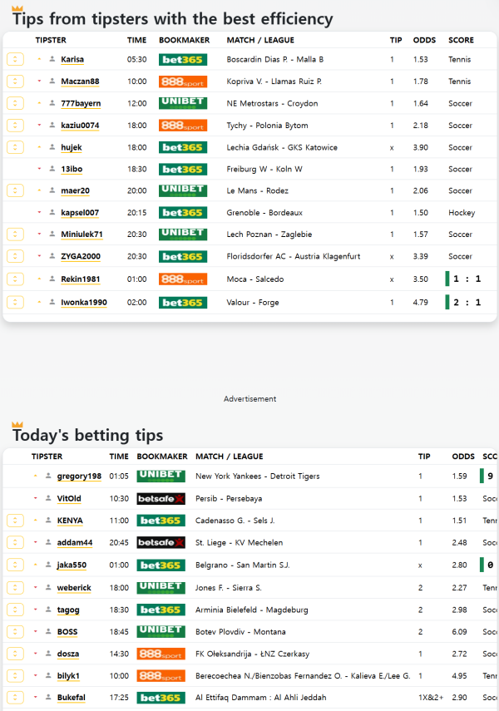Expand the row for tipster KENYA
The height and width of the screenshot is (711, 499).
[x=15, y=521]
